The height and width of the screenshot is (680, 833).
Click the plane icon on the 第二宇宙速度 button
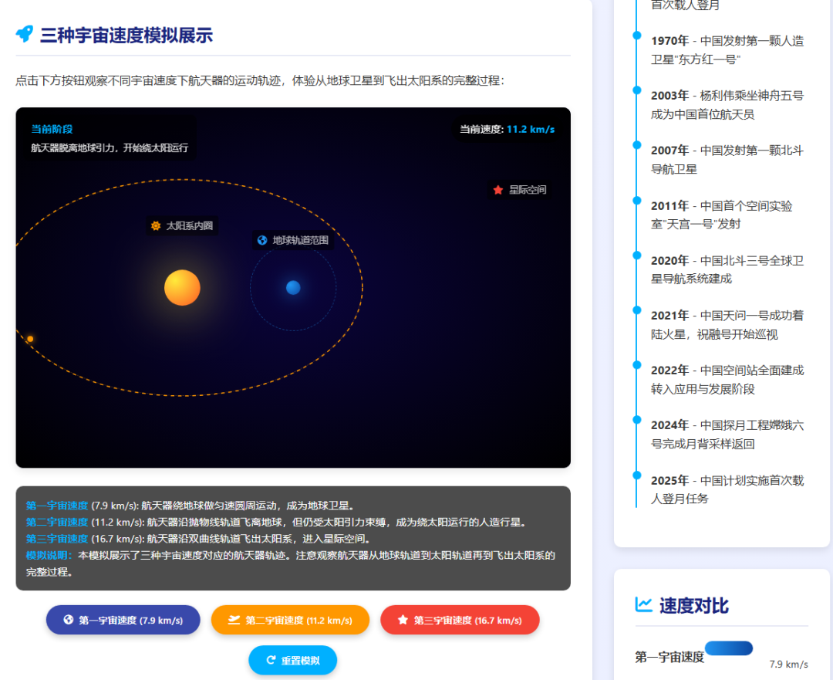(x=234, y=620)
